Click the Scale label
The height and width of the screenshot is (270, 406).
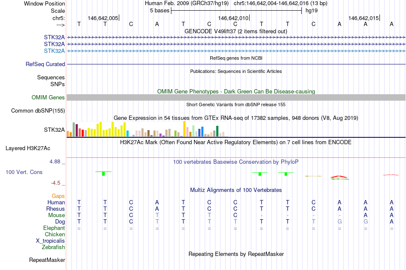tap(58, 11)
